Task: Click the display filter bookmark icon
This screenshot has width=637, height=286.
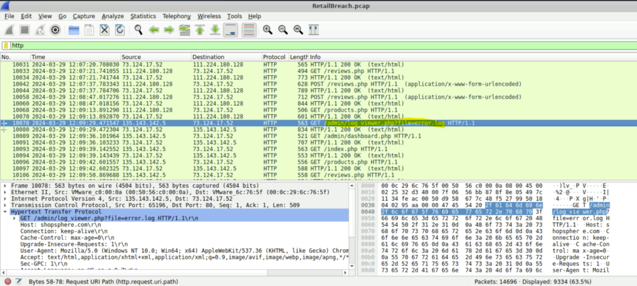Action: click(x=6, y=45)
